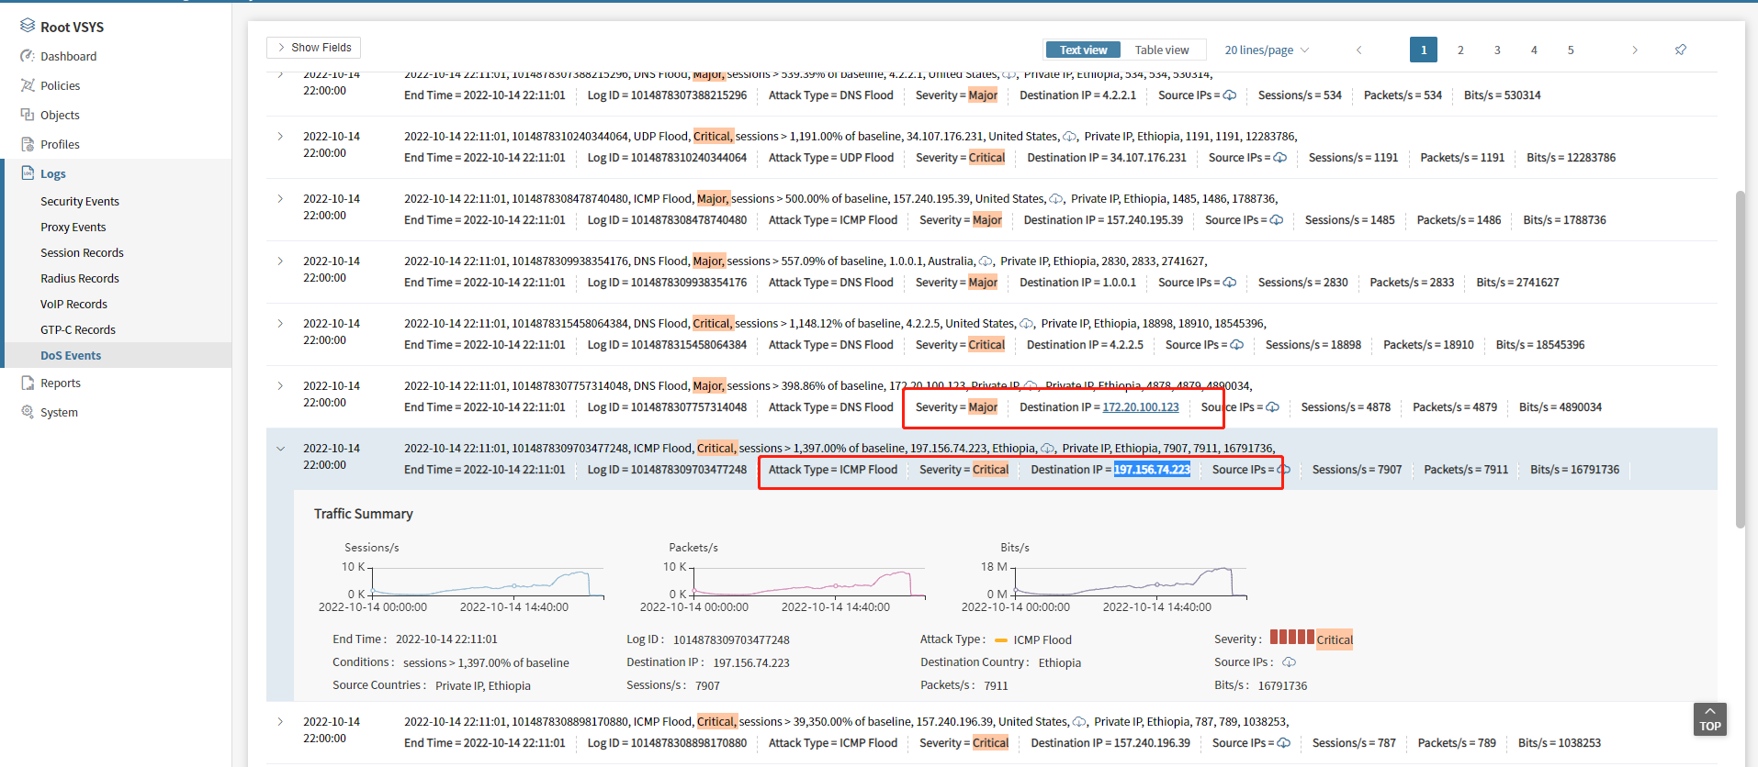Click the Policies icon in sidebar

tap(28, 85)
